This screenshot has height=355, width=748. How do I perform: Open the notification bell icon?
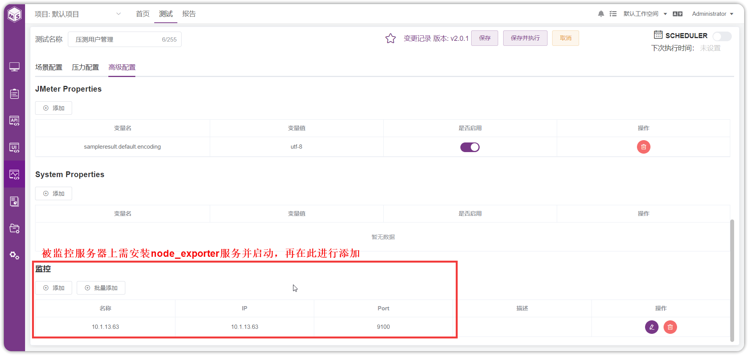pyautogui.click(x=601, y=14)
